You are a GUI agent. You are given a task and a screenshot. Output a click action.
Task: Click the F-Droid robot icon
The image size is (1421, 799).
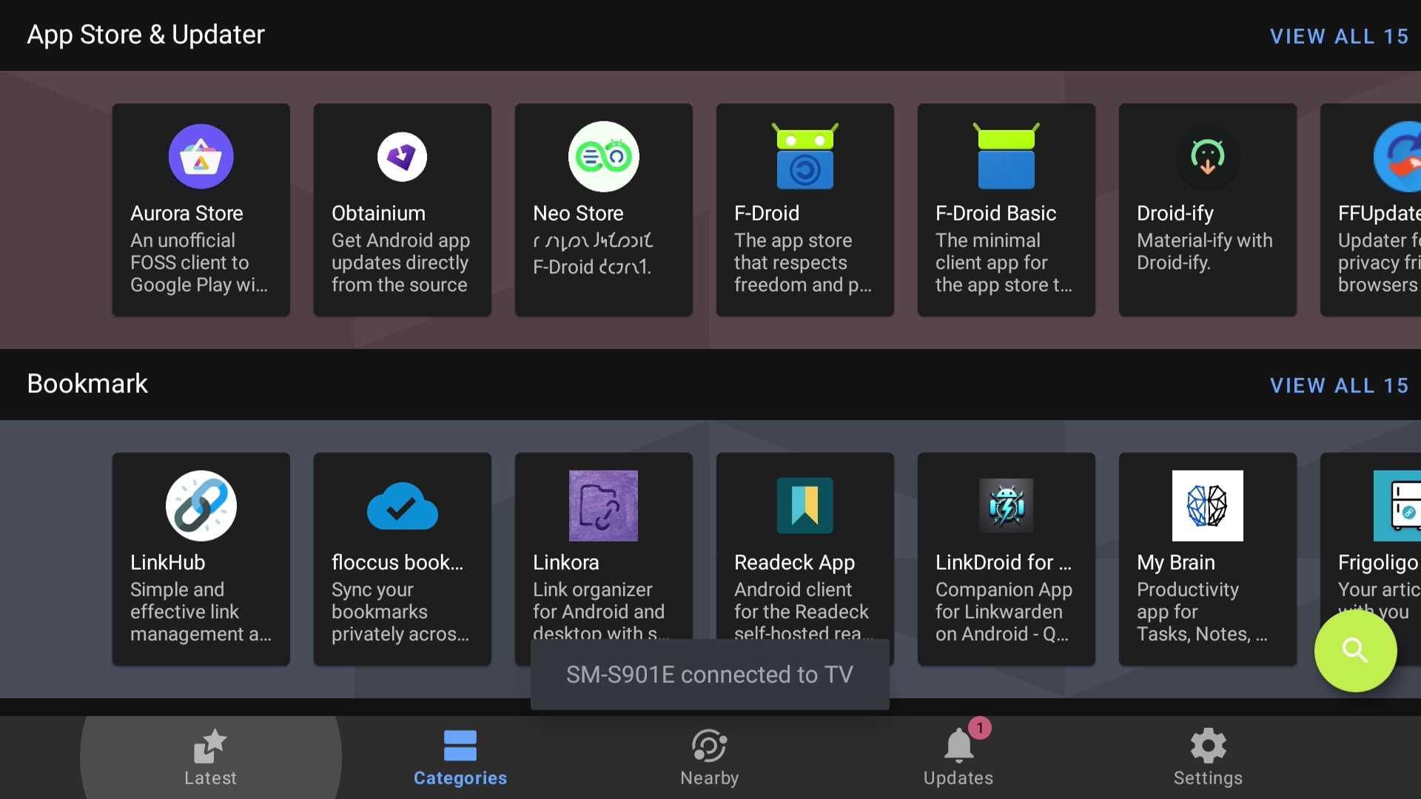(x=804, y=157)
